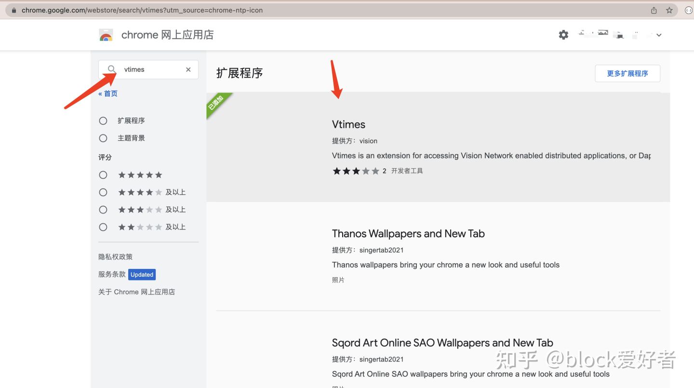Click the Updated badge

(142, 275)
